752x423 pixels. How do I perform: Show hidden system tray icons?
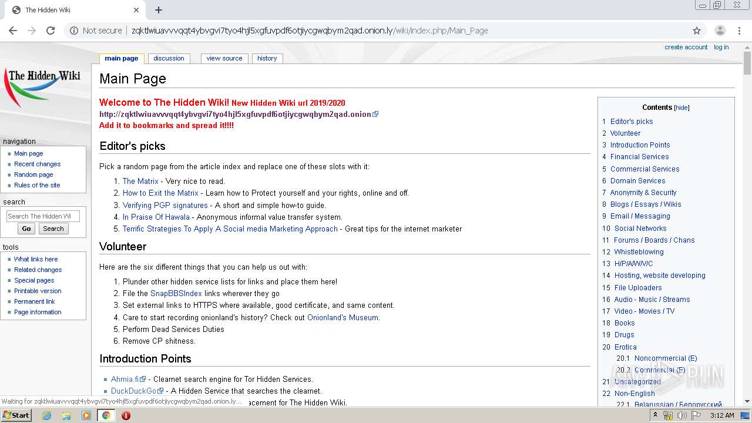point(656,415)
